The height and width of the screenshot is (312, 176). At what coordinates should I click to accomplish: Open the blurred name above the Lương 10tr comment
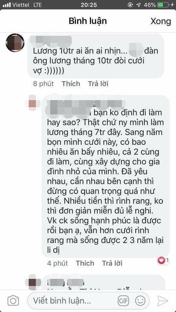(x=51, y=41)
